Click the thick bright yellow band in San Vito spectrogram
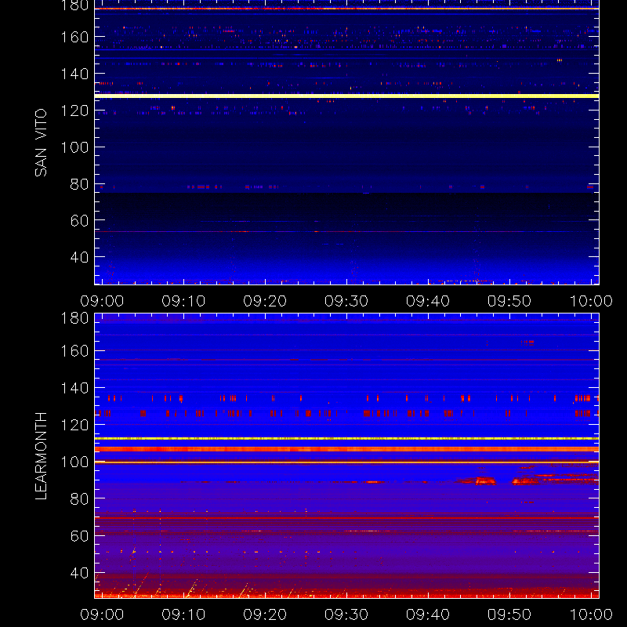Screen dimensions: 627x627 346,96
